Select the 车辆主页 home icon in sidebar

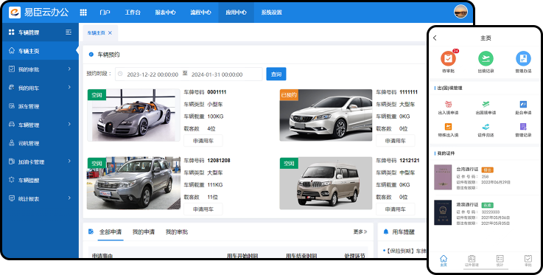12,51
